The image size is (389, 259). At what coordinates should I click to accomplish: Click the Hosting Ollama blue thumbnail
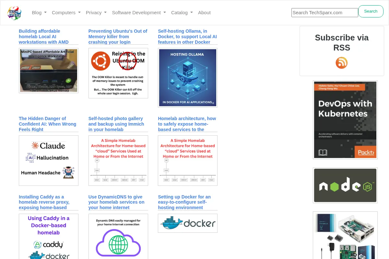click(x=188, y=78)
